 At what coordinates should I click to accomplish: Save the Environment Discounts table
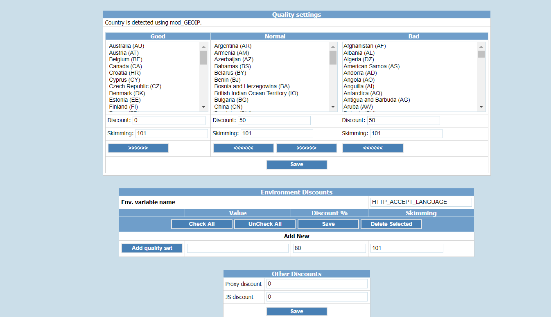pyautogui.click(x=328, y=224)
